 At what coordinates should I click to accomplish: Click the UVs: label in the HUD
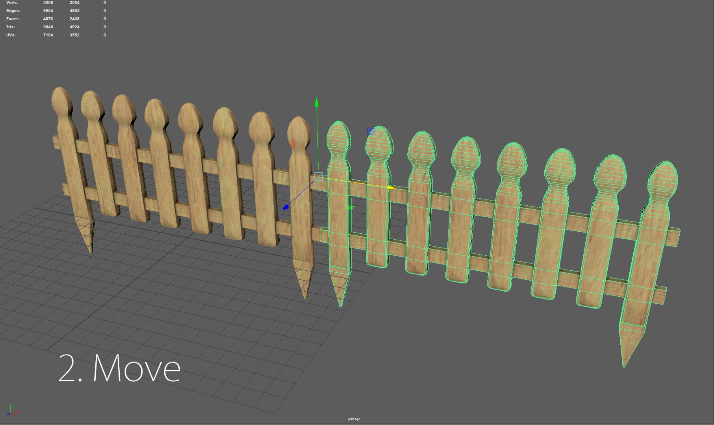(x=11, y=35)
